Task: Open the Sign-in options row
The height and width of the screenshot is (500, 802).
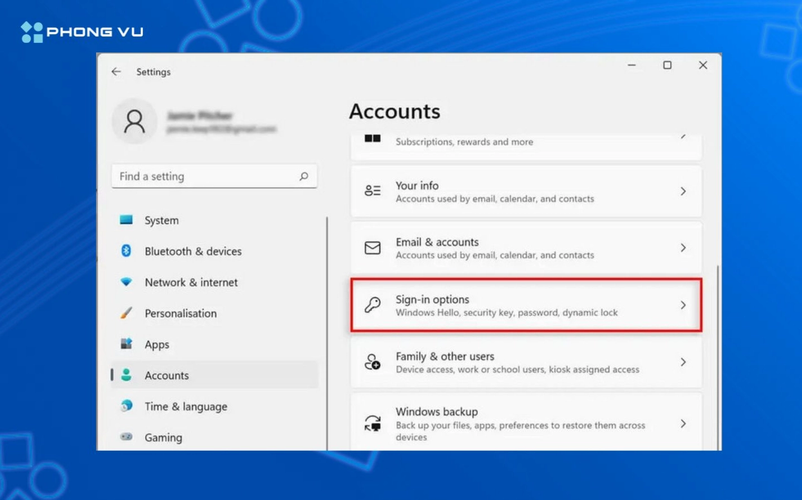Action: coord(525,305)
